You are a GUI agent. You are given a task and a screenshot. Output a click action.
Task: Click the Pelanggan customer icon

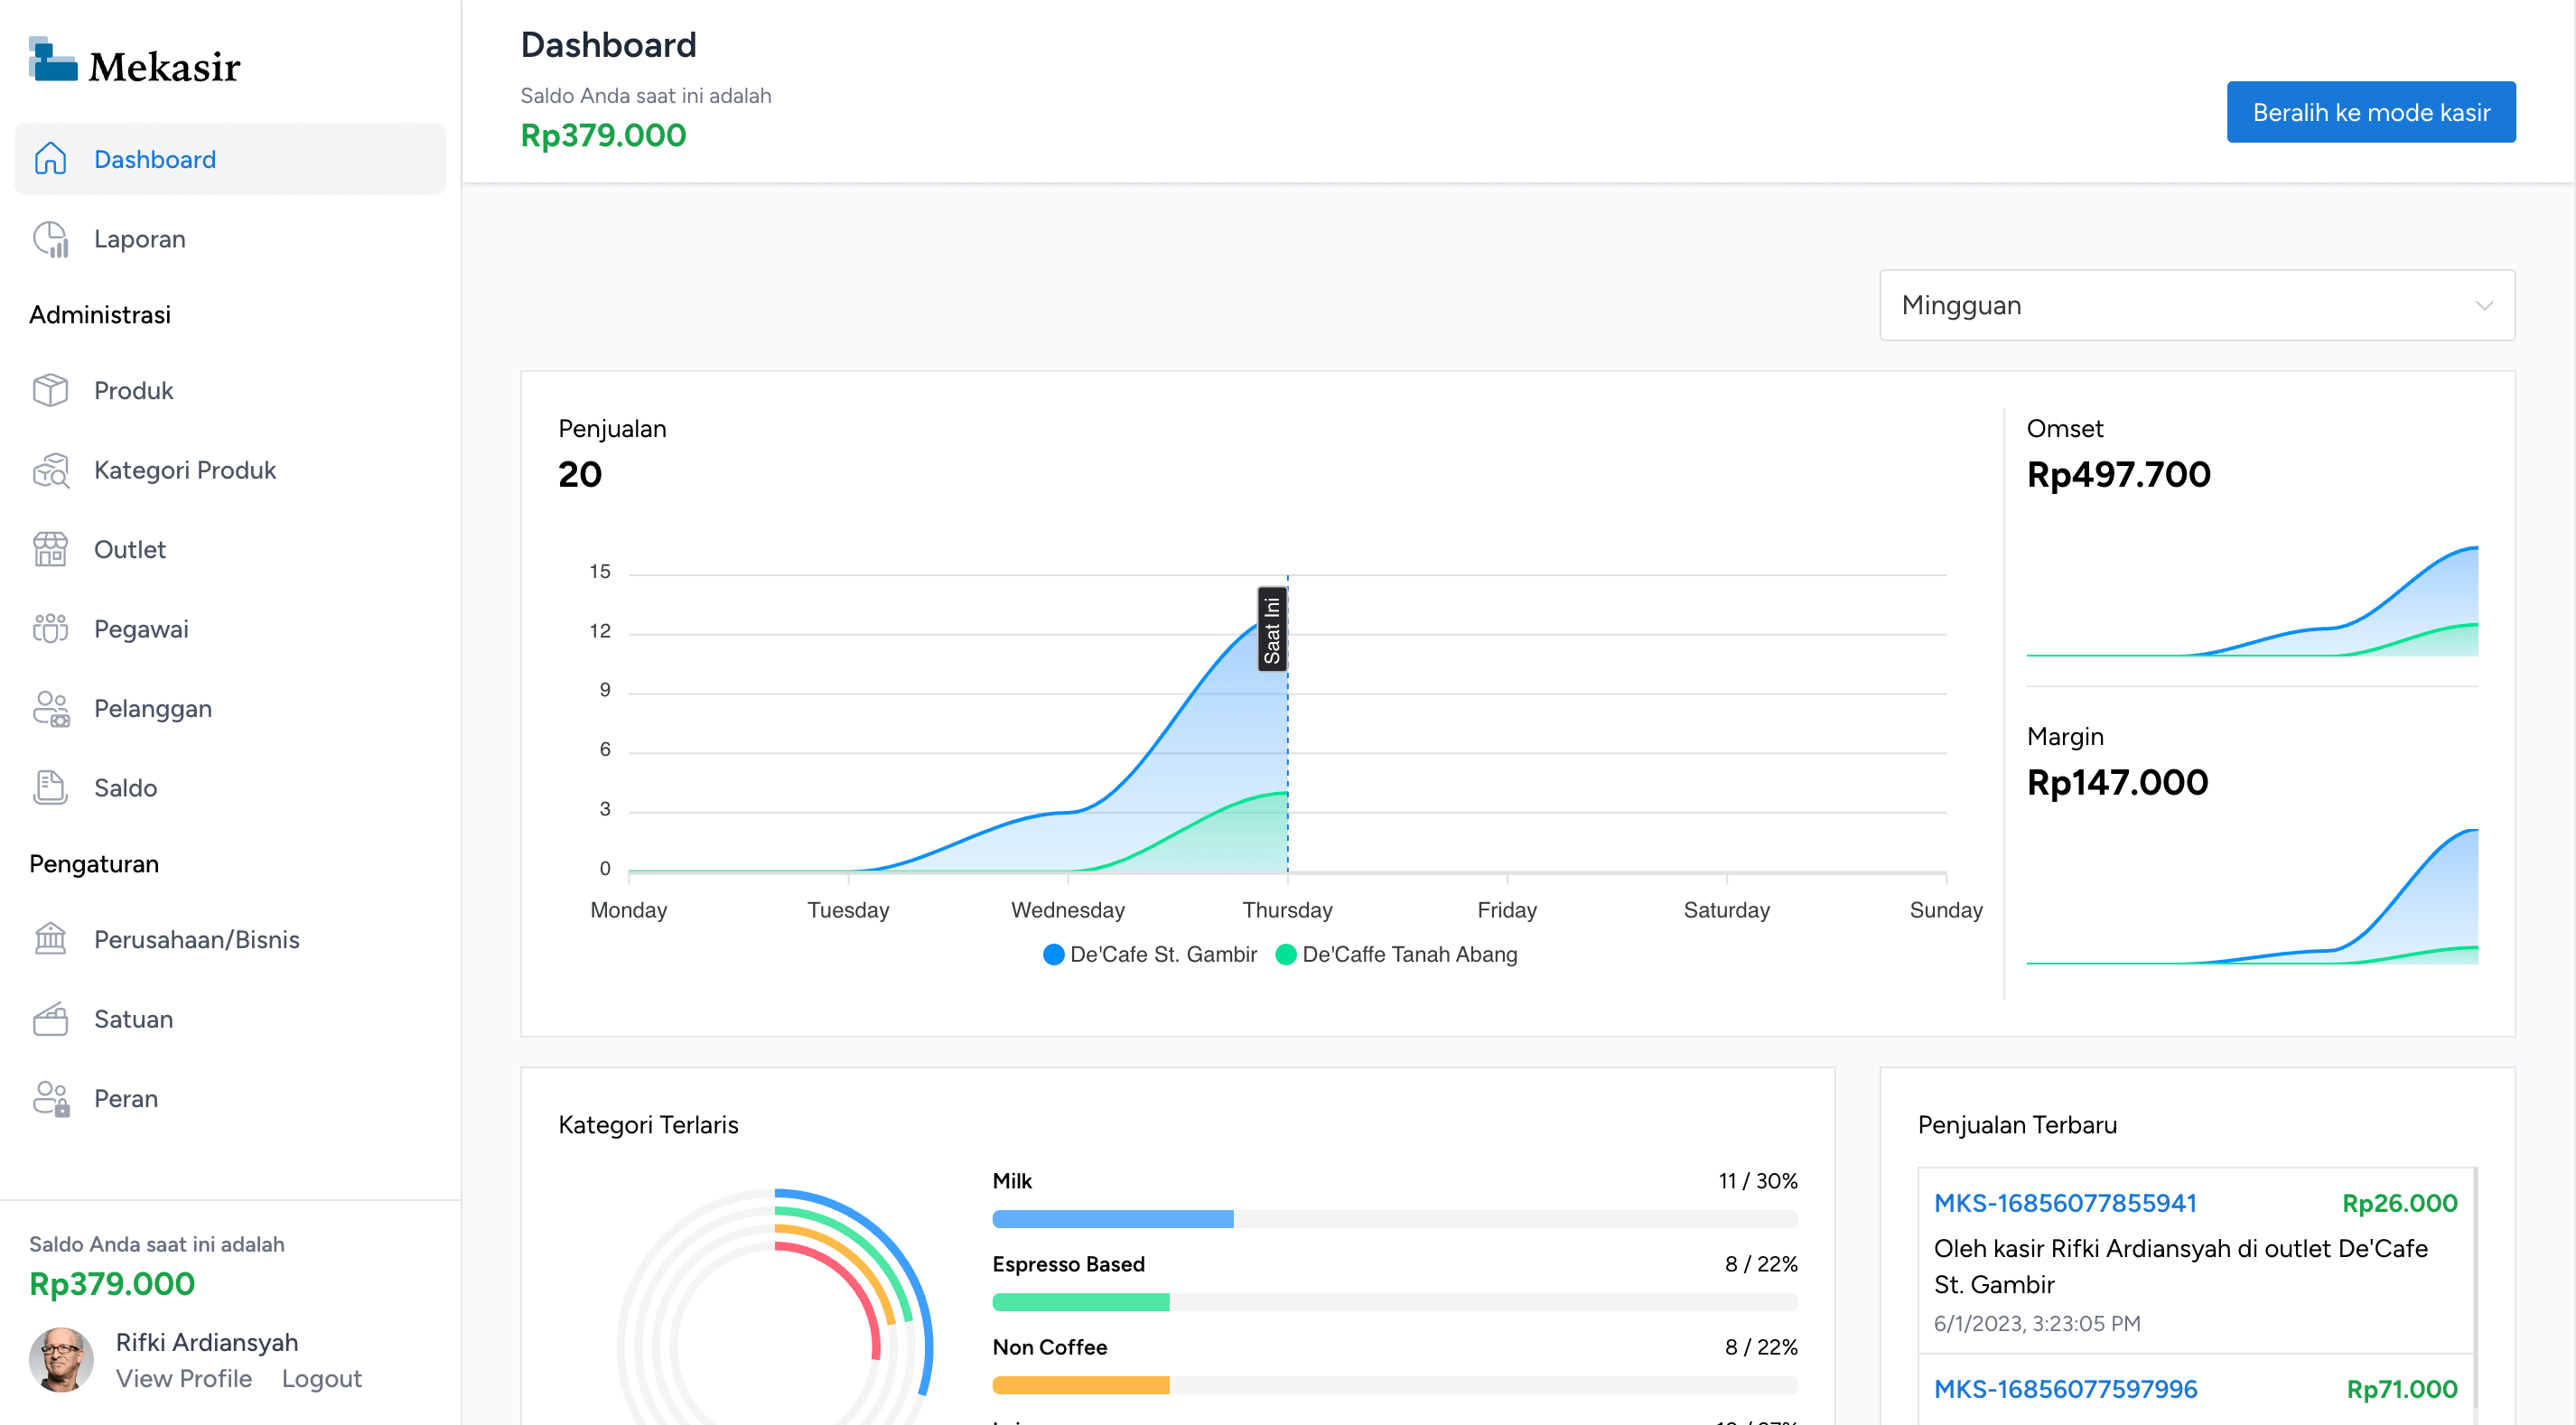pos(50,708)
